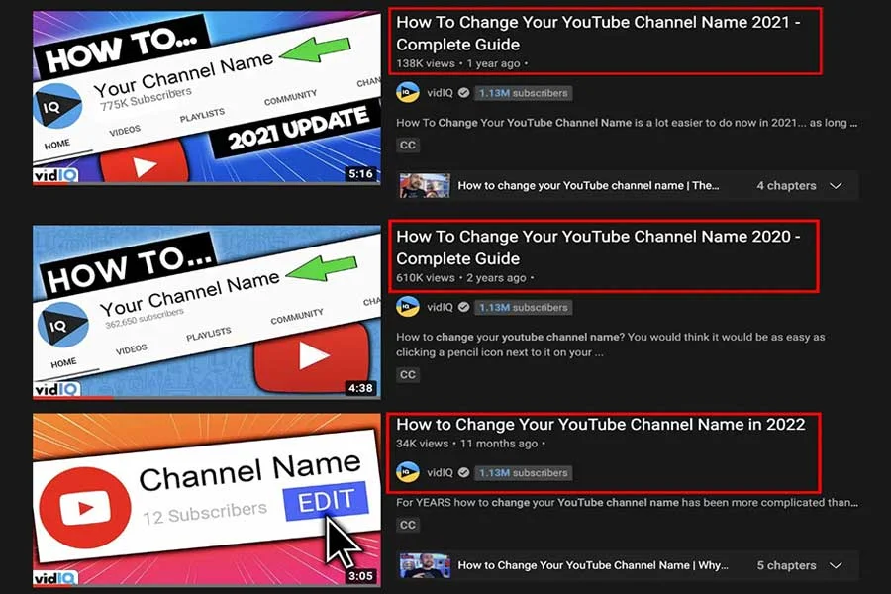Click title 'How To Change Your YouTube Channel Name 2021'
This screenshot has height=594, width=891.
click(598, 33)
